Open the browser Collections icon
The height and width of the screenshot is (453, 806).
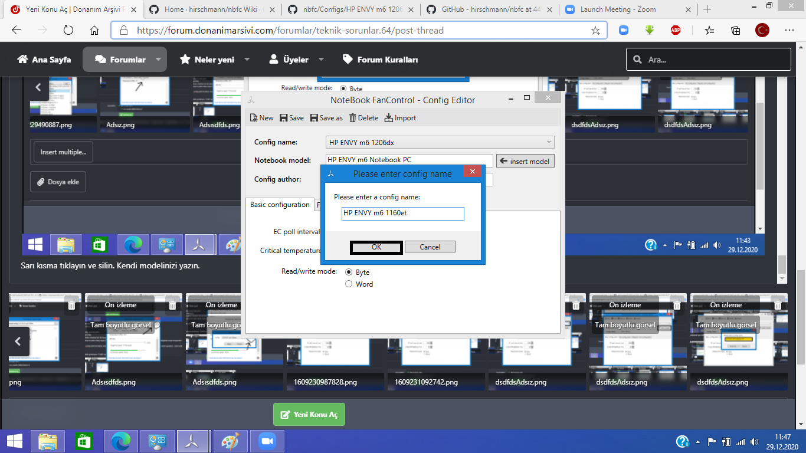[x=736, y=31]
